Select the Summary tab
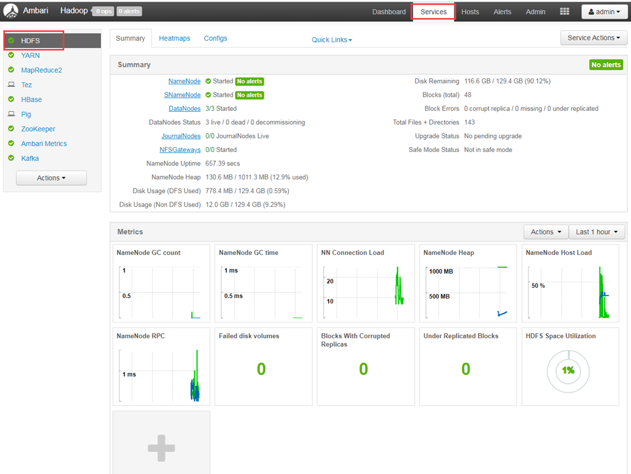 (130, 38)
